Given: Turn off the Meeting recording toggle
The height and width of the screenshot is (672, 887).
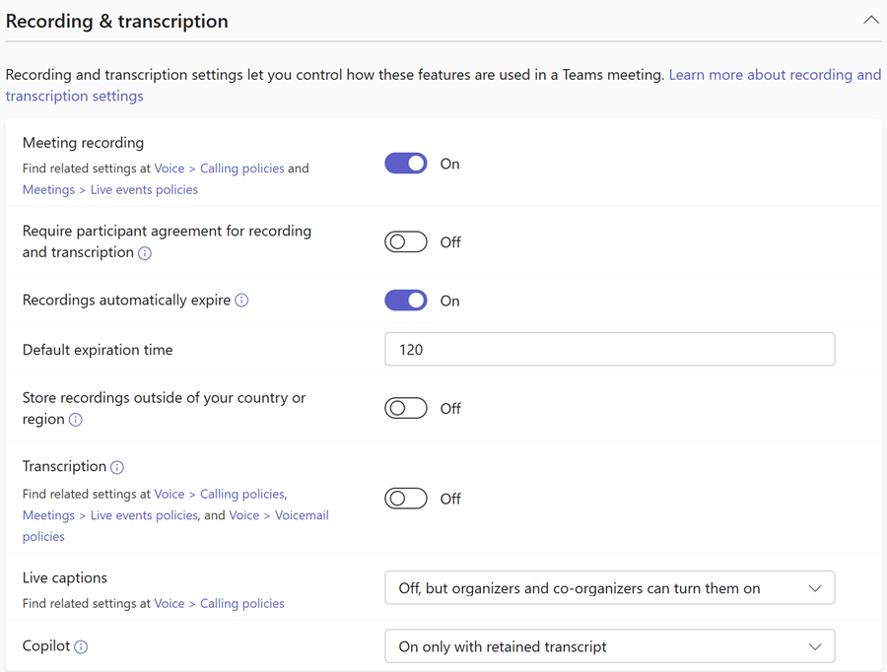Looking at the screenshot, I should [x=405, y=164].
